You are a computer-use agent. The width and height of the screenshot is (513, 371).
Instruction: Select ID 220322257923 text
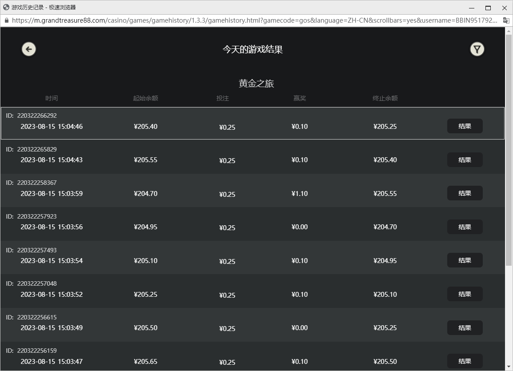tap(31, 216)
